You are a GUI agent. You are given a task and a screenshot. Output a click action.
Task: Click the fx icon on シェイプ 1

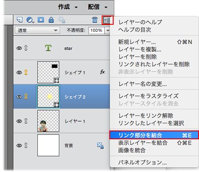103,72
